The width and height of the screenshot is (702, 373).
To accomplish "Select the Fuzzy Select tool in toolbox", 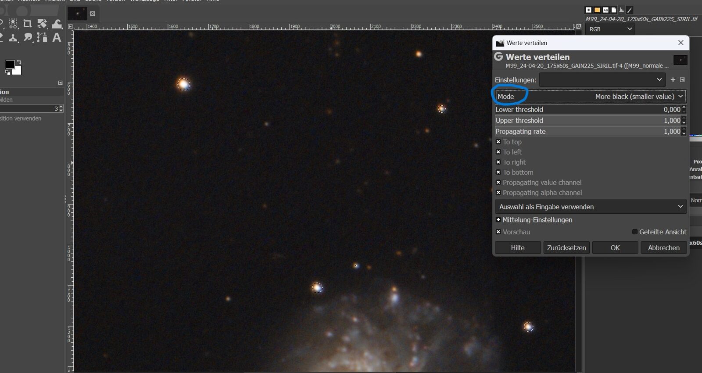I will click(14, 24).
